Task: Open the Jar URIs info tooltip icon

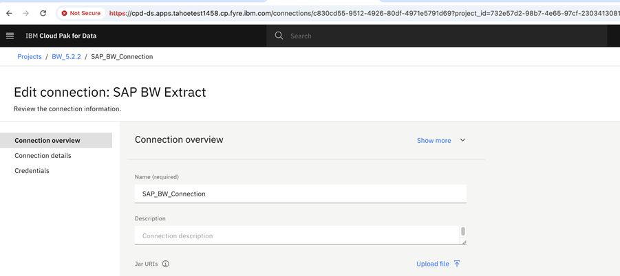Action: click(x=166, y=264)
